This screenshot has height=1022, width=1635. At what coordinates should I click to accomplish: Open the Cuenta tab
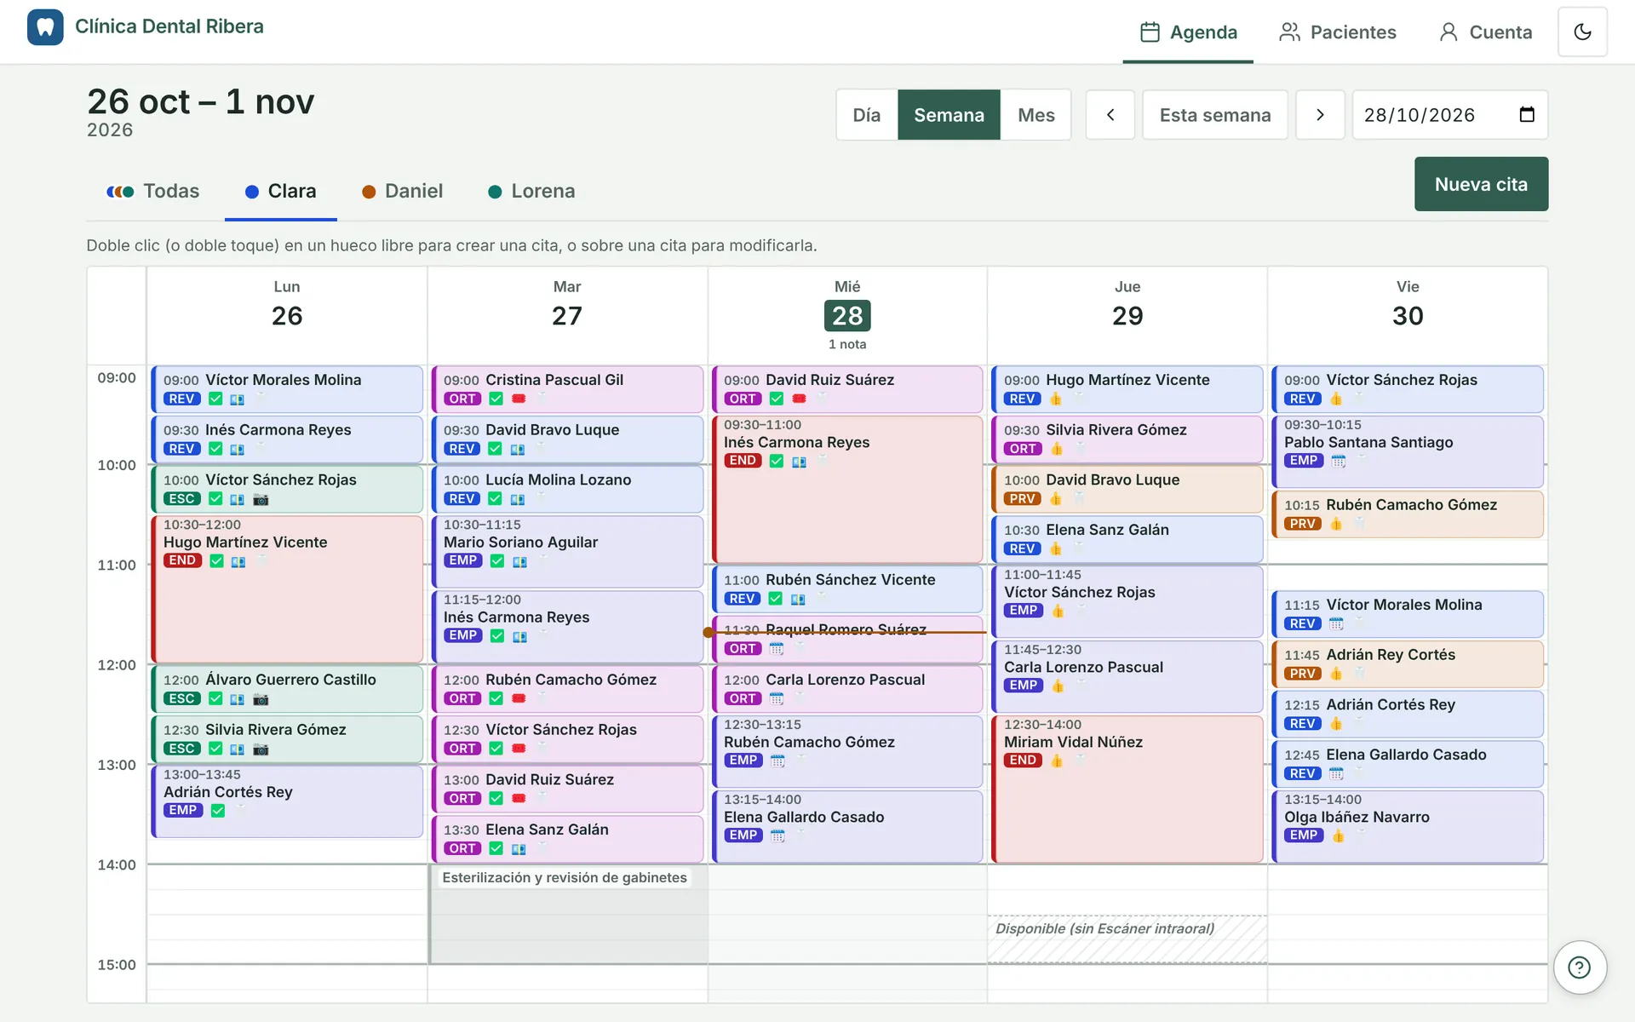[x=1485, y=32]
